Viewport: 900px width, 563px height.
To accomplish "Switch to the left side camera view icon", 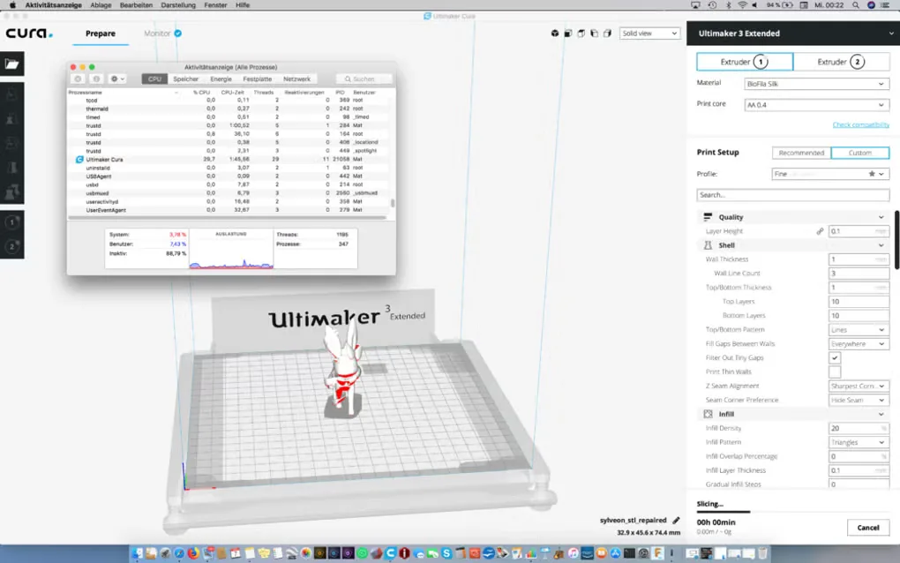I will [x=594, y=34].
